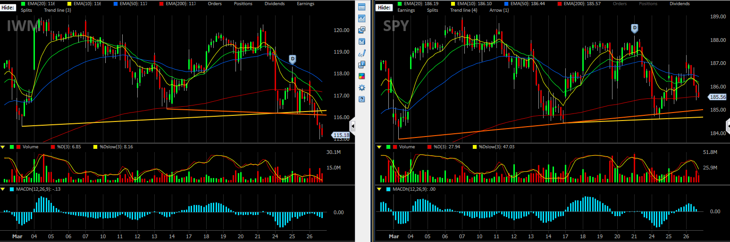
Task: Toggle the EMA(200) red swatch on the SPY chart
Action: (x=560, y=4)
